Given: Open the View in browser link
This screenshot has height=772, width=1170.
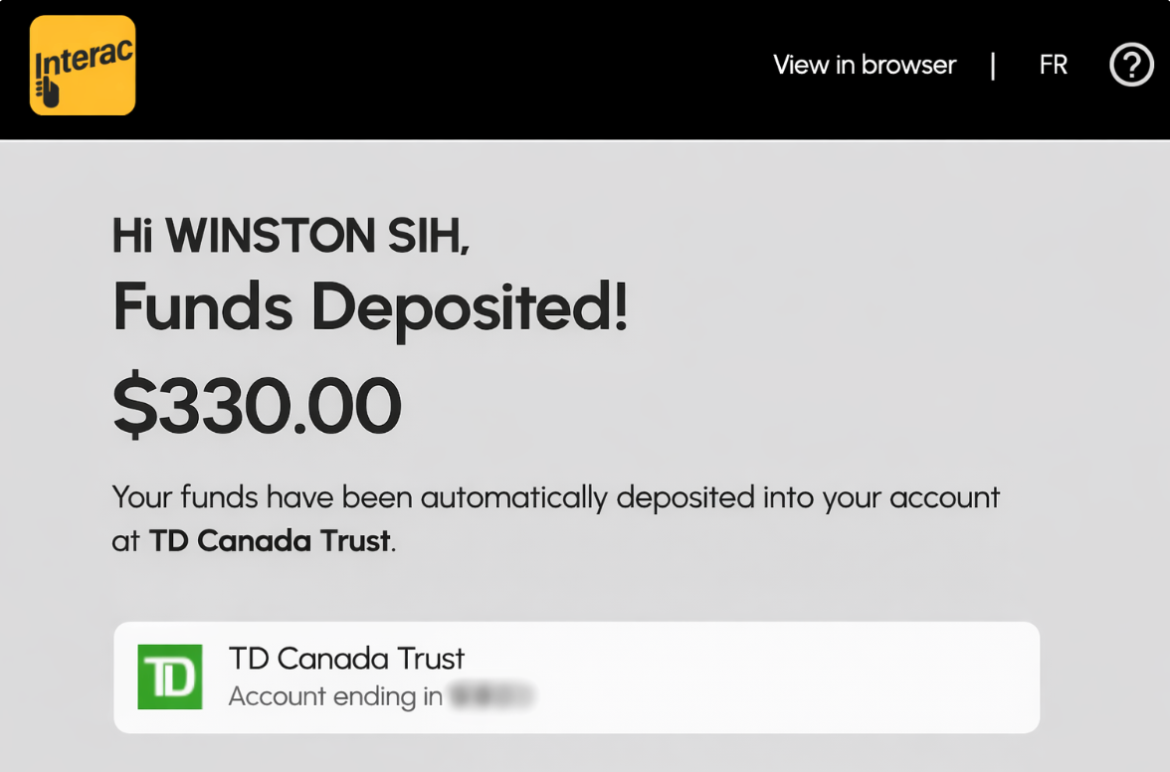Looking at the screenshot, I should (864, 66).
